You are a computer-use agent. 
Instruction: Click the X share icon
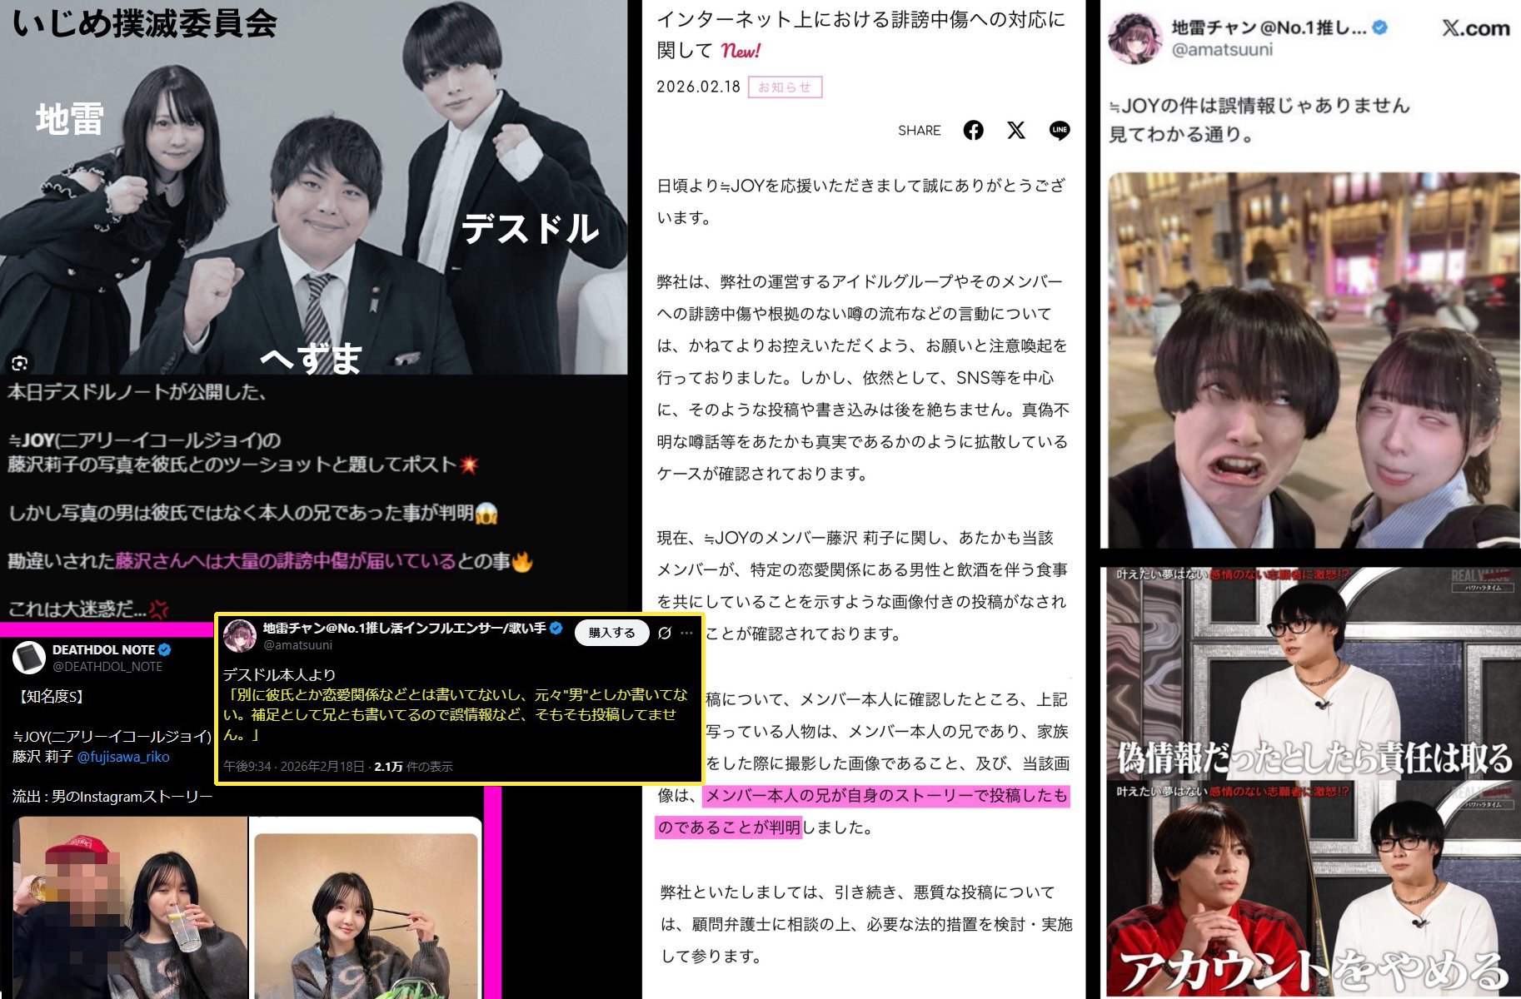(x=1016, y=130)
